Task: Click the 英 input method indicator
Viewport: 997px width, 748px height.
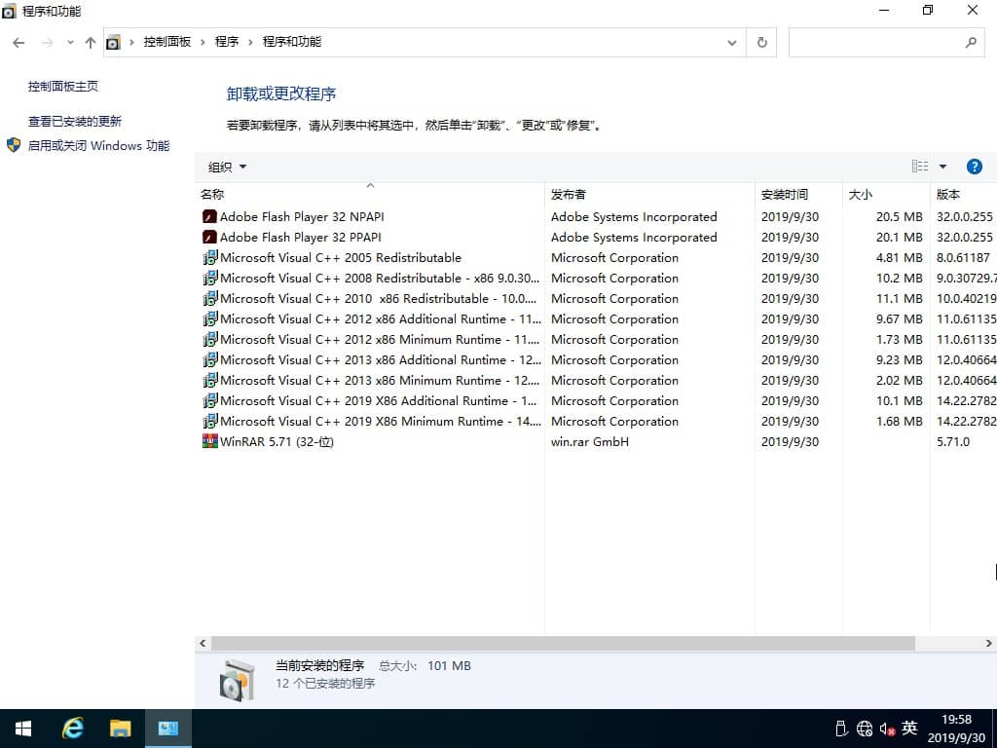Action: point(909,728)
